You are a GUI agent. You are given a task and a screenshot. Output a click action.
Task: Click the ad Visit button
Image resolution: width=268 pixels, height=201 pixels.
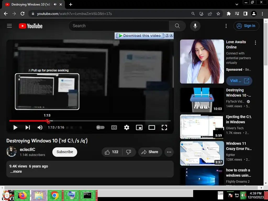point(239,81)
